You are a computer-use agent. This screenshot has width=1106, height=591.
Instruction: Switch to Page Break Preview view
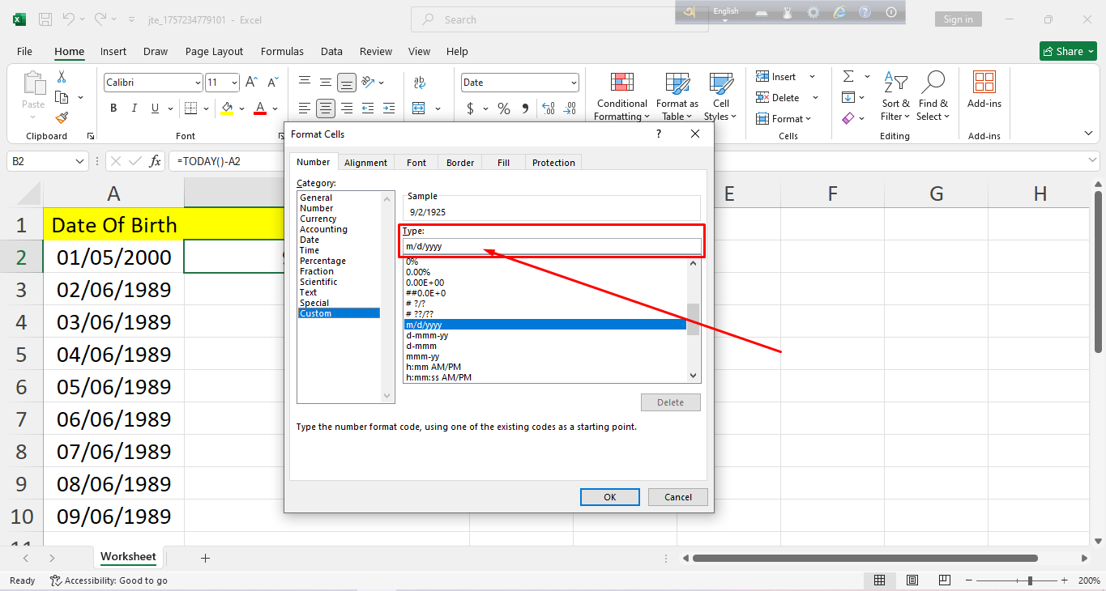coord(945,580)
